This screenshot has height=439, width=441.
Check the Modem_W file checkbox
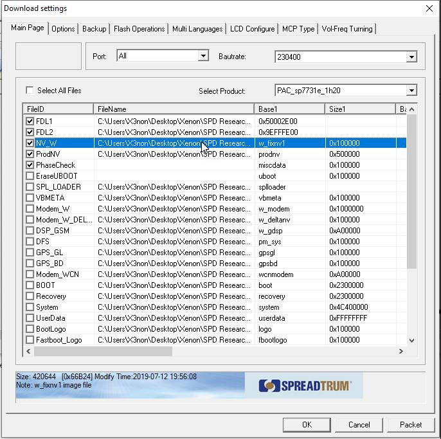click(30, 209)
